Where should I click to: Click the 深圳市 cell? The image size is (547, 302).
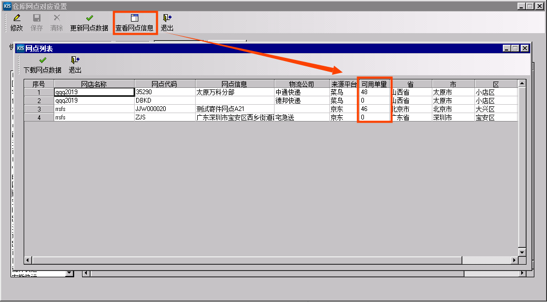point(453,117)
